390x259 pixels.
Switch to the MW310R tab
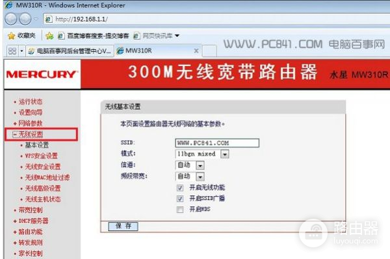(x=158, y=51)
